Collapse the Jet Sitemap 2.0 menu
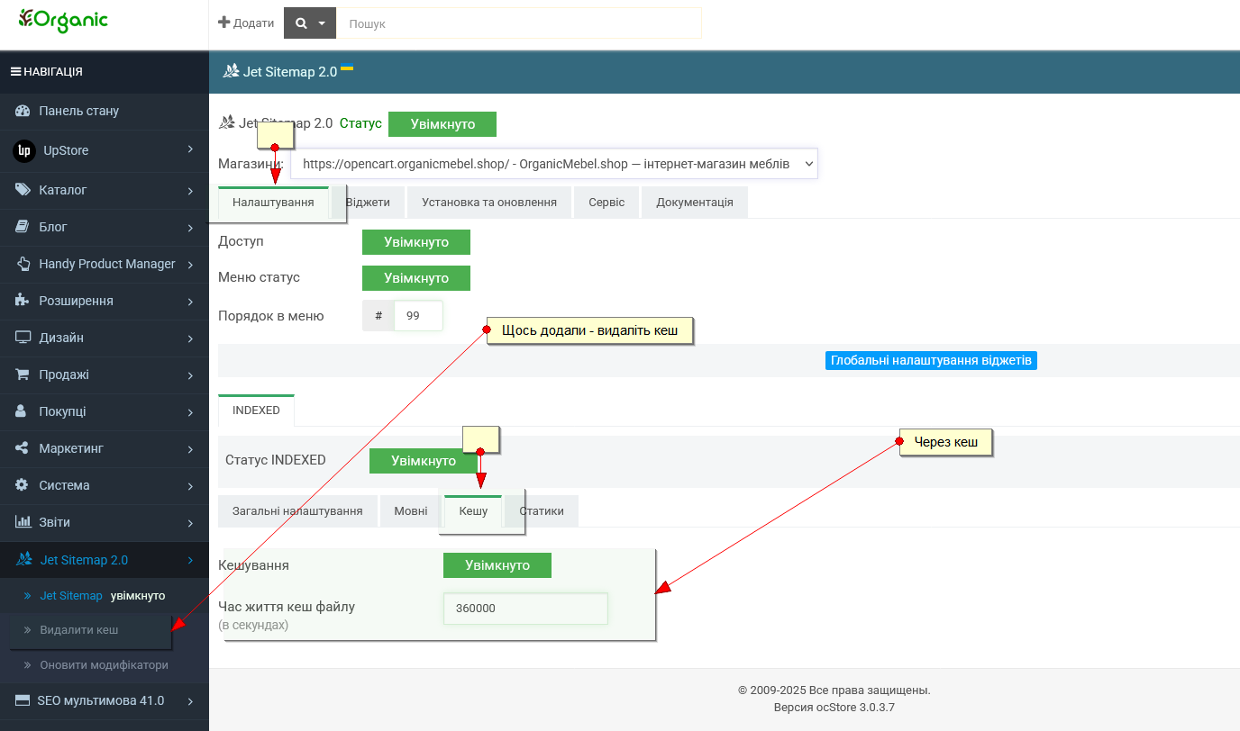This screenshot has height=731, width=1240. coord(190,560)
